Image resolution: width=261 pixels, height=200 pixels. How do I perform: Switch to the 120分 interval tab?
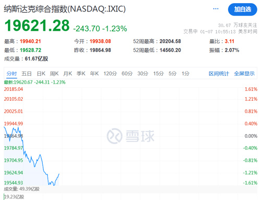110,74
